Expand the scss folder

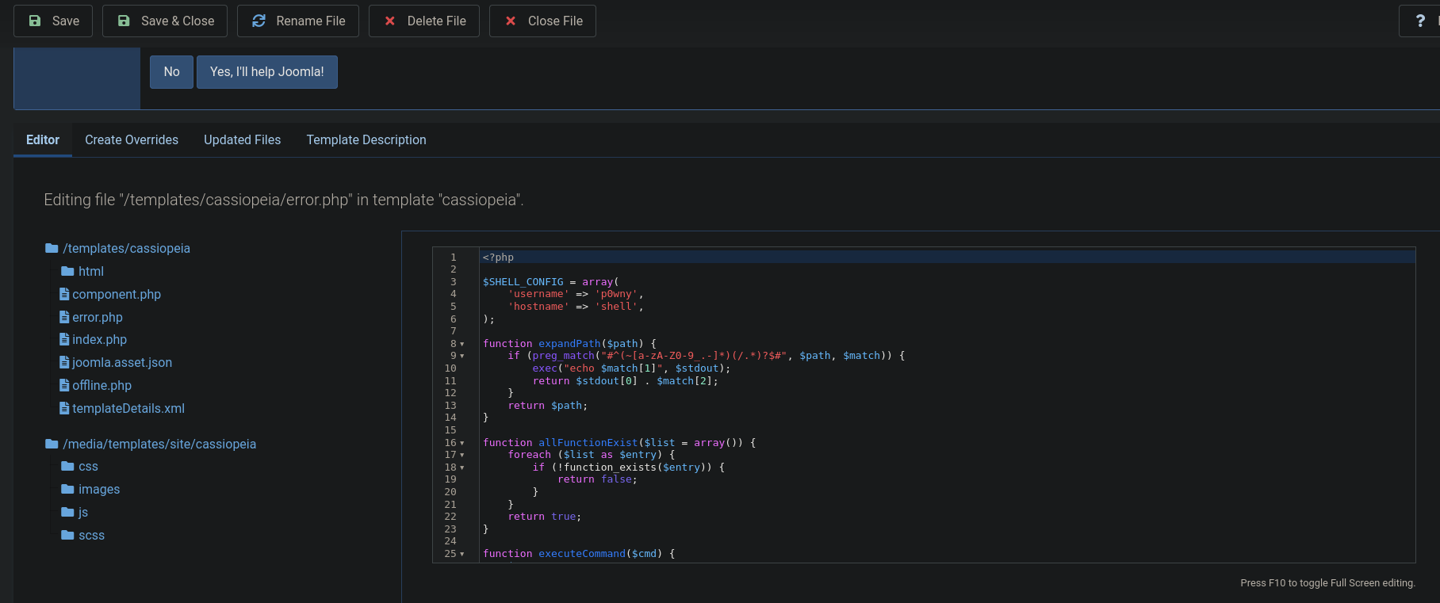91,535
